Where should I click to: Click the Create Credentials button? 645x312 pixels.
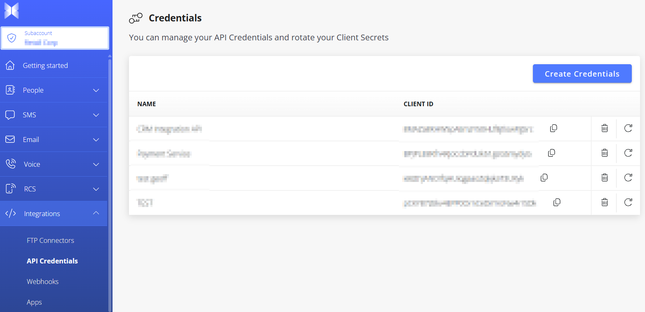pyautogui.click(x=582, y=74)
